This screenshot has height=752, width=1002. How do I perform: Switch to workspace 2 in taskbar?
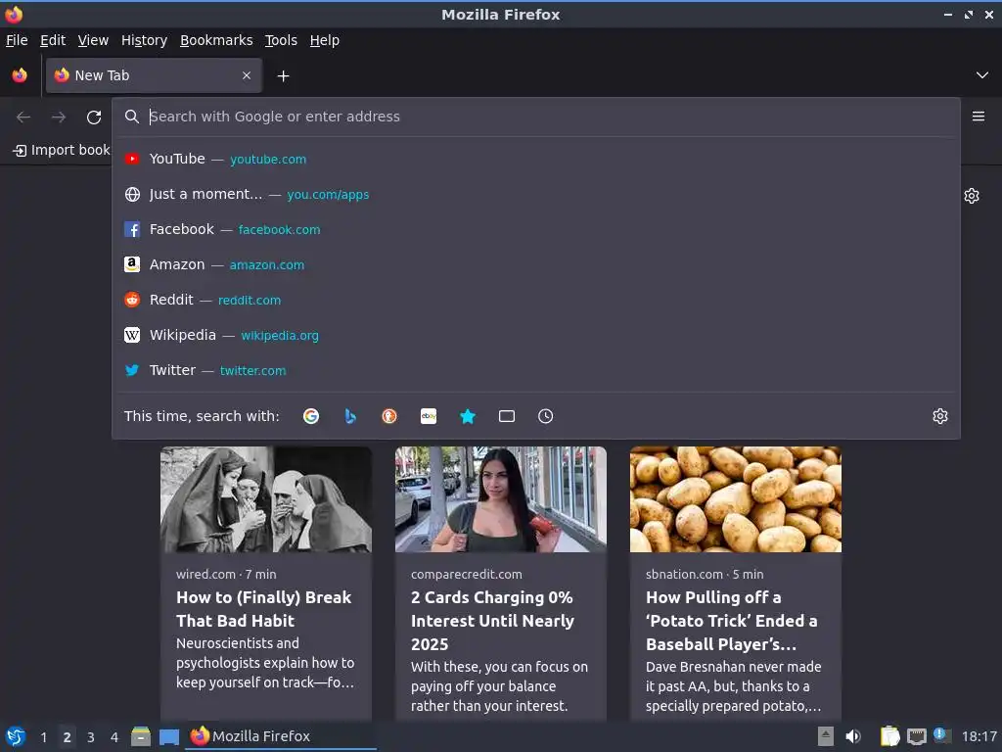click(x=68, y=737)
